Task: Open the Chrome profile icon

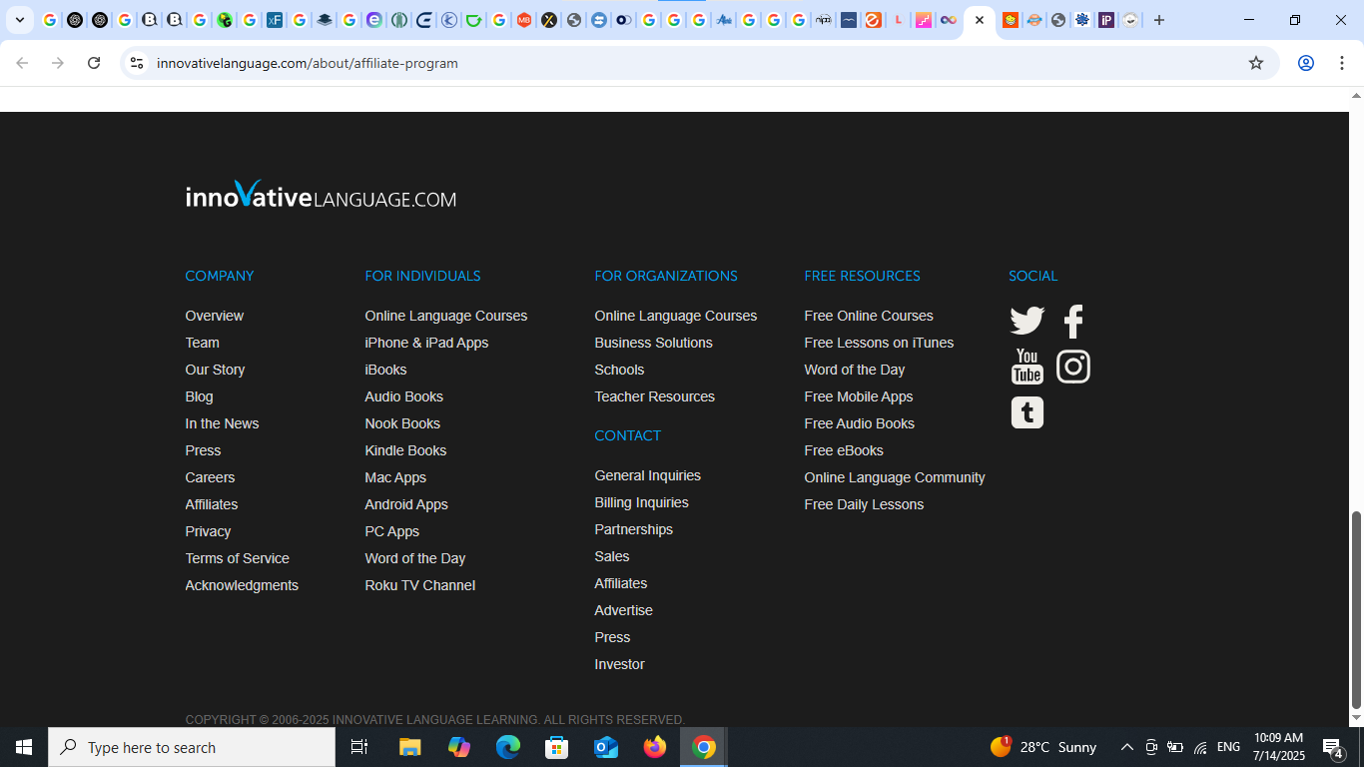Action: [1305, 63]
